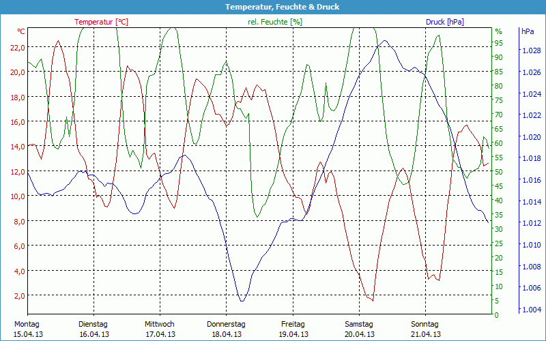The width and height of the screenshot is (546, 341).
Task: Click humidity axis value 20
Action: point(499,258)
